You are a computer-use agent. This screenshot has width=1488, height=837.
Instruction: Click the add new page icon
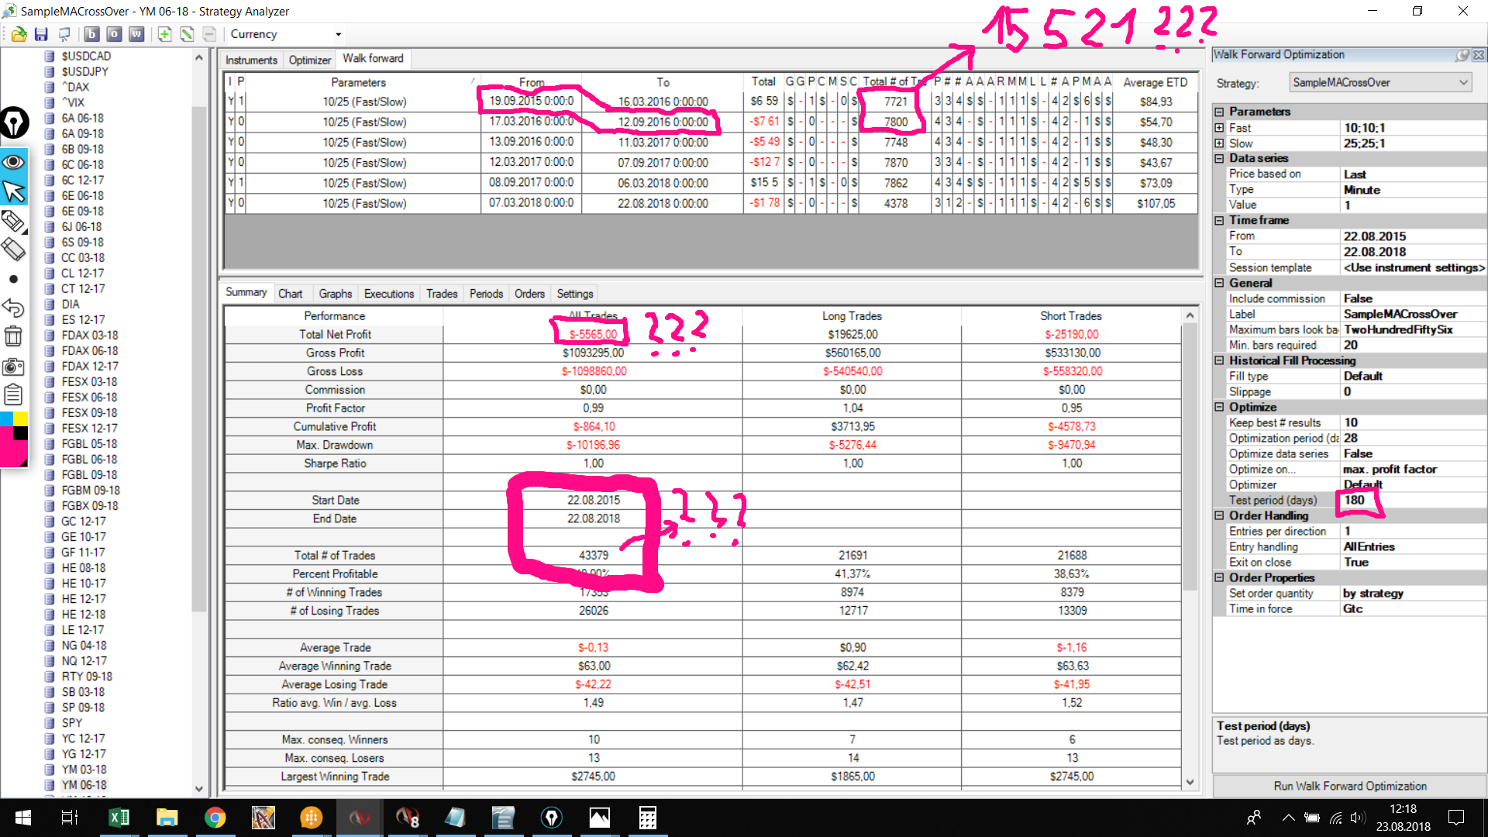tap(164, 34)
